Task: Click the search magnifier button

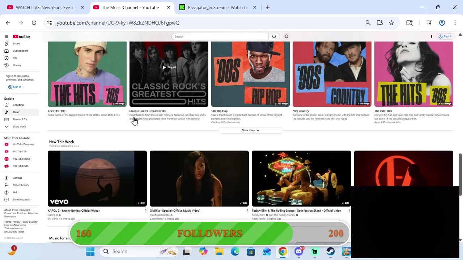Action: (274, 36)
